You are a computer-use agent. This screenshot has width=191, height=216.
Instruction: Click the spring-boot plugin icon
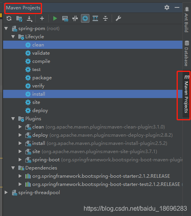click(x=28, y=160)
